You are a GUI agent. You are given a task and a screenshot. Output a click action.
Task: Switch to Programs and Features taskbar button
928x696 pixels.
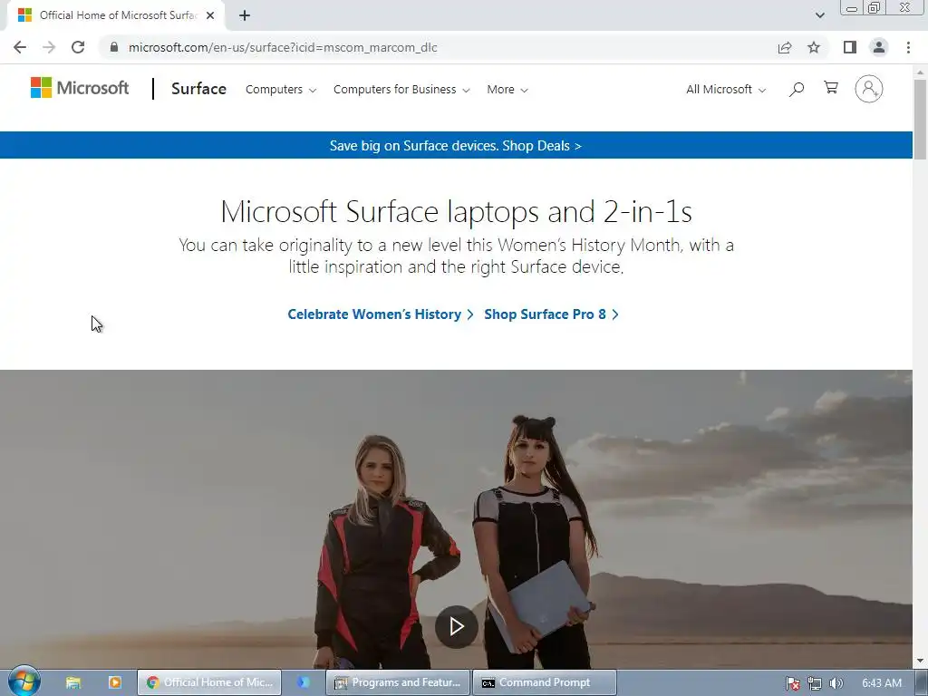[398, 682]
